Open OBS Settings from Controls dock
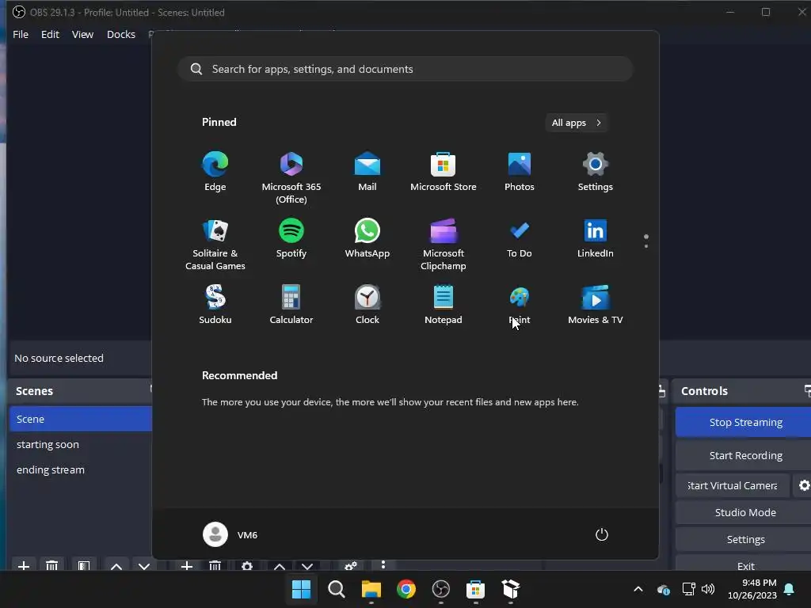This screenshot has width=811, height=608. pyautogui.click(x=743, y=539)
